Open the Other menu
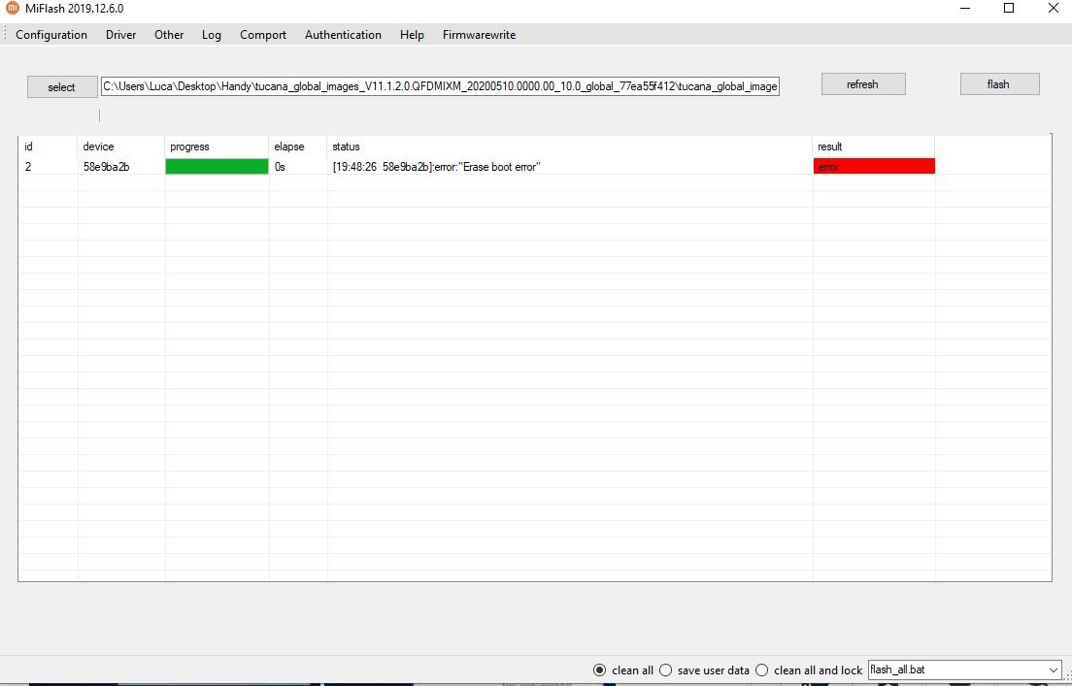1072x686 pixels. [169, 35]
